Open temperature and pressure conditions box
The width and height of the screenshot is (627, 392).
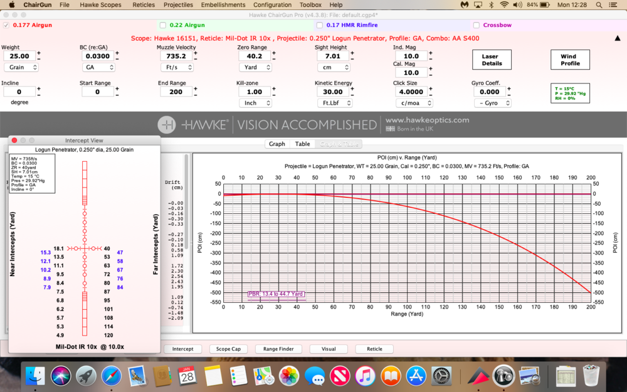pos(570,93)
